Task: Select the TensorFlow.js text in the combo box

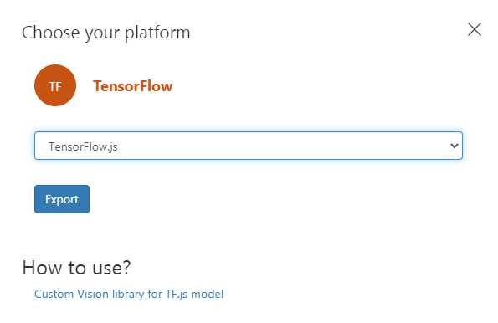Action: tap(83, 146)
